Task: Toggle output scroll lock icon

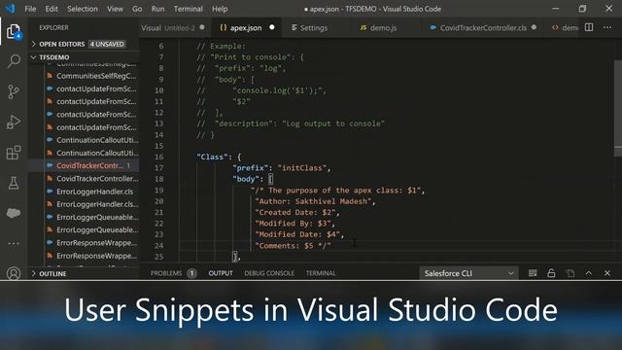Action: 551,273
